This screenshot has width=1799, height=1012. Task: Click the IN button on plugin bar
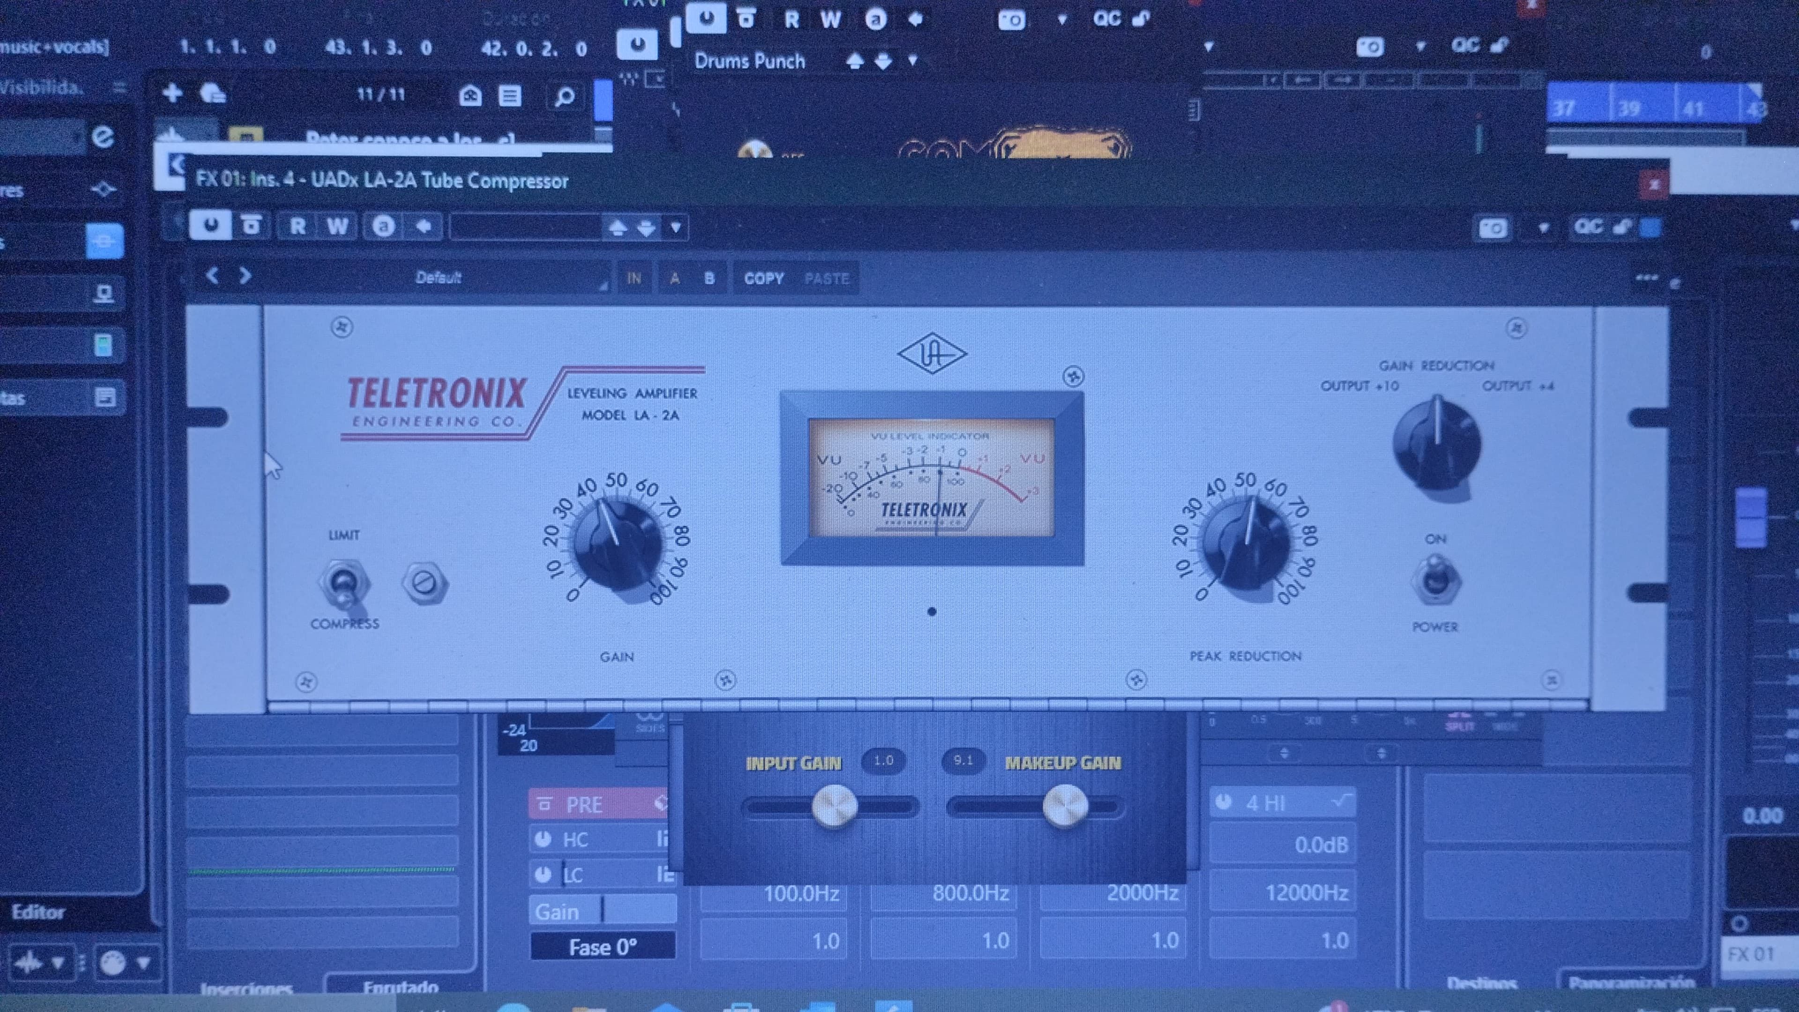pos(633,279)
